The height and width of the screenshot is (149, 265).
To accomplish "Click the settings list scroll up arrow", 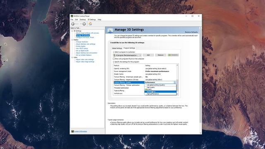I will [177, 65].
